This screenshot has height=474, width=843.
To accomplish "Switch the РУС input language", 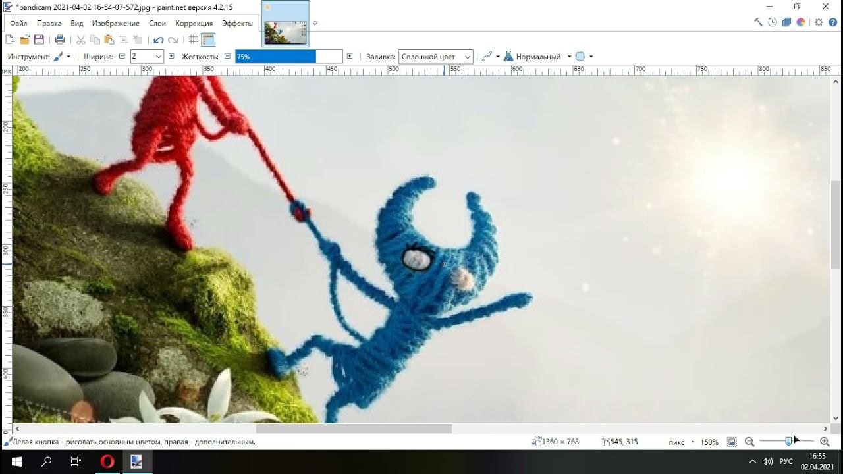I will point(786,461).
